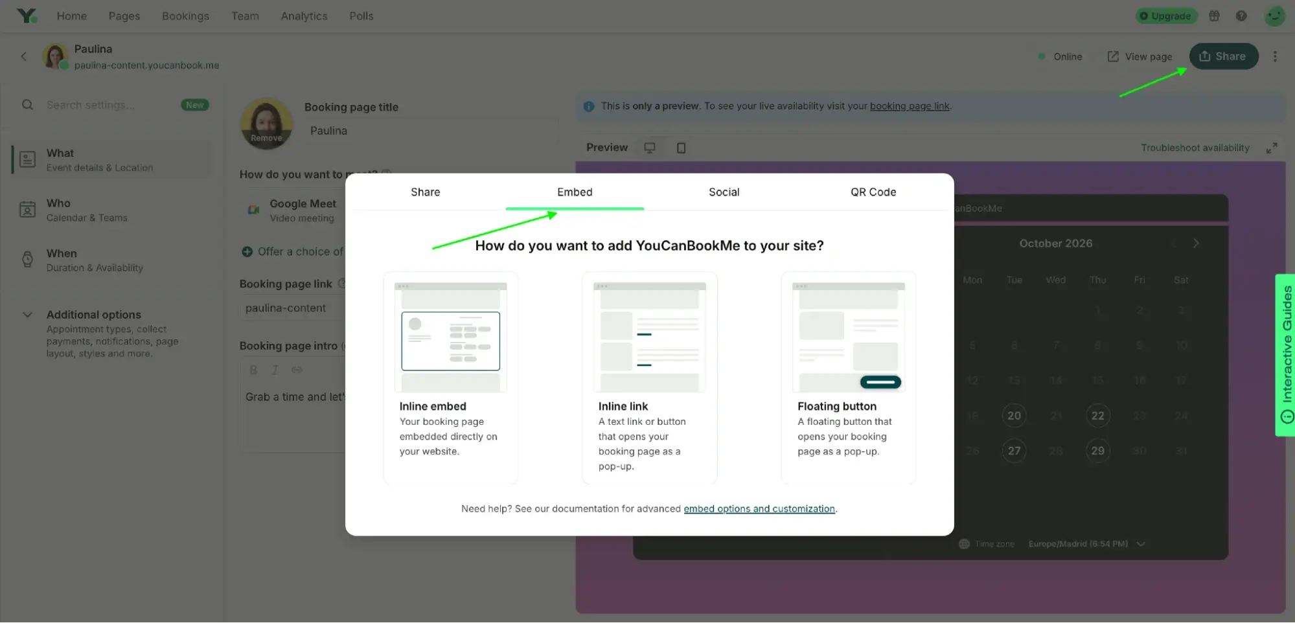Open embed options and customization link
1295x623 pixels.
pyautogui.click(x=759, y=509)
